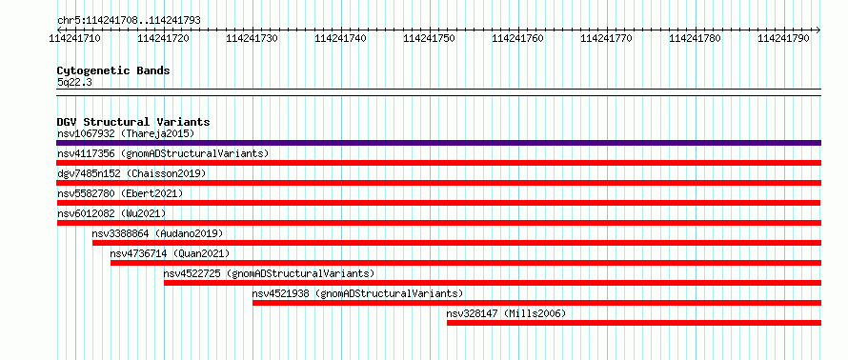The image size is (848, 360).
Task: Click ruler position 114241730
Action: click(252, 38)
